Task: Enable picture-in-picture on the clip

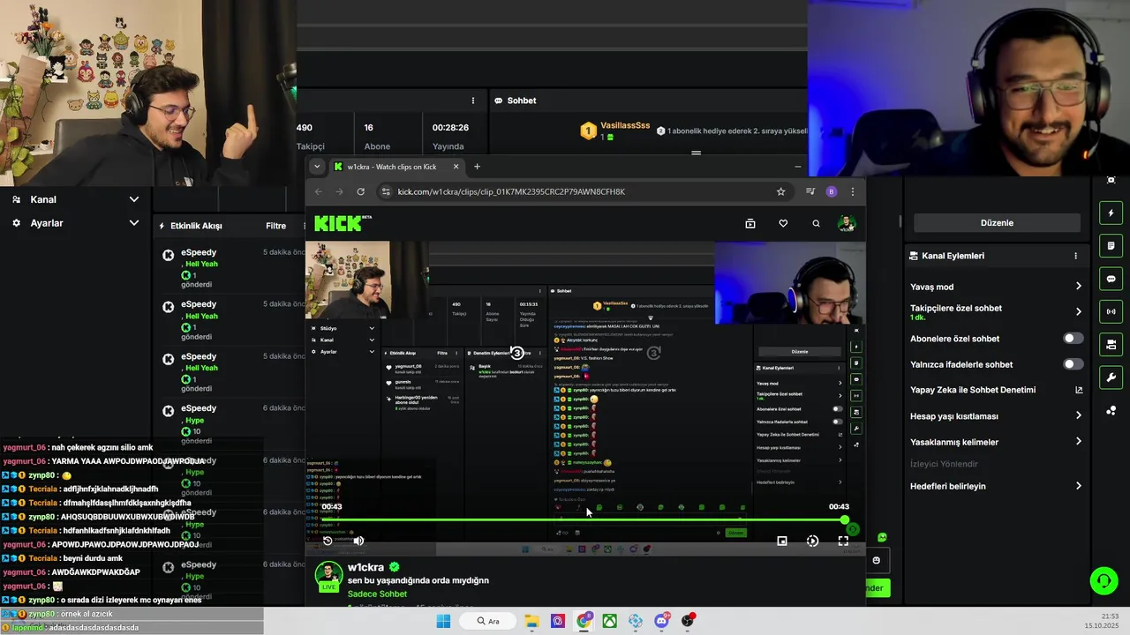Action: 782,541
